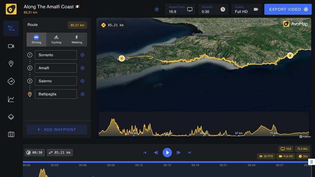Open the Quality Full HD dropdown
The width and height of the screenshot is (315, 177).
point(246,9)
